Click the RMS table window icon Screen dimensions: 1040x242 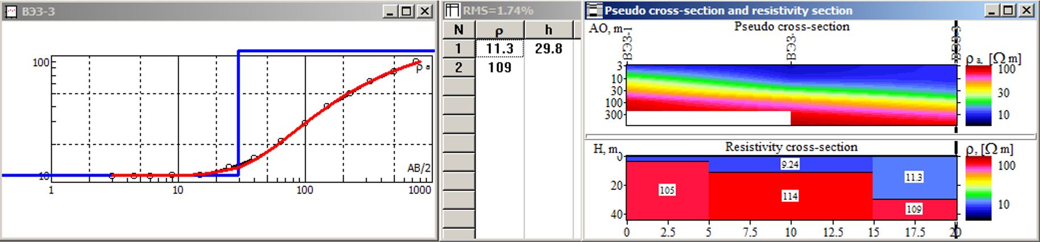(452, 11)
